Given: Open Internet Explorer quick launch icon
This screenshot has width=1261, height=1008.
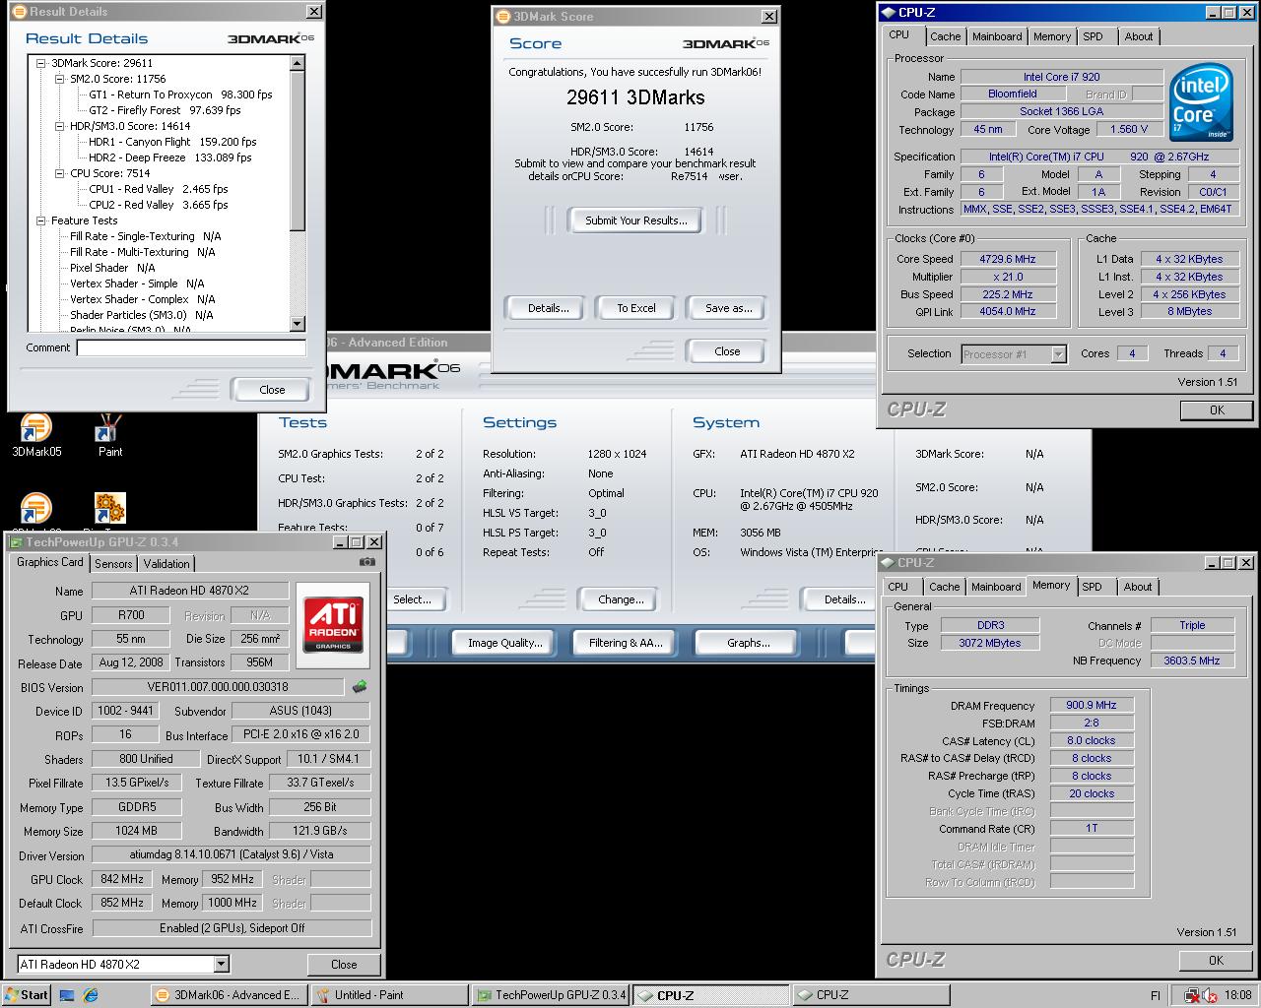Looking at the screenshot, I should pos(91,995).
